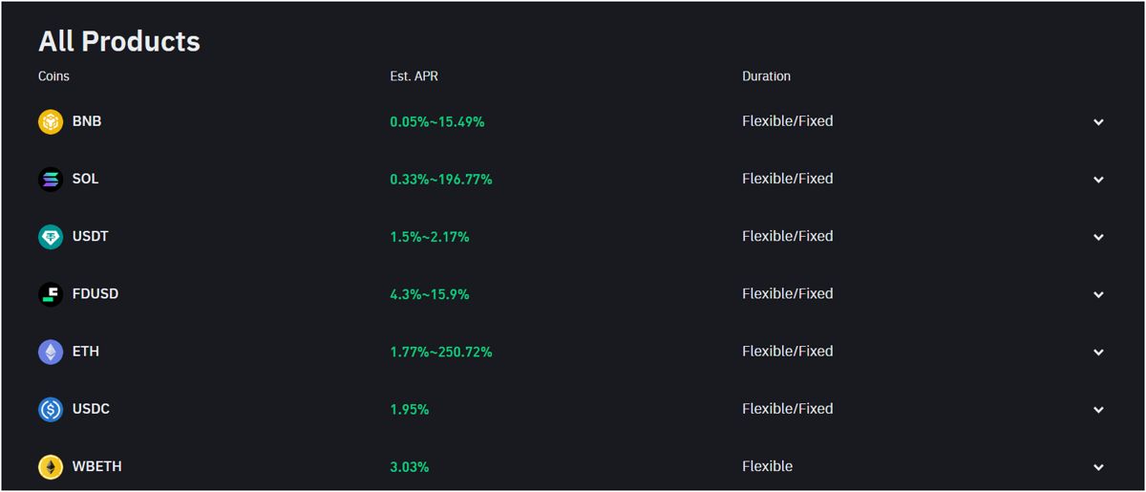This screenshot has width=1146, height=492.
Task: Click the Duration column header
Action: click(766, 76)
